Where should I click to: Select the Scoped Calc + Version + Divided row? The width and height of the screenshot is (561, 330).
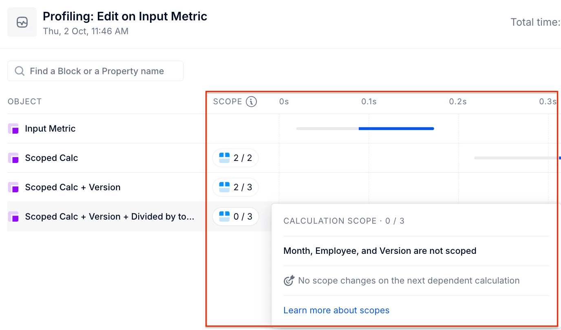click(109, 217)
